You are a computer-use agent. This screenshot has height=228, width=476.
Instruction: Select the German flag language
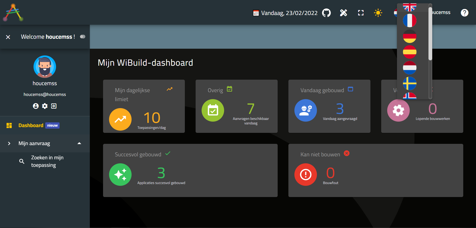(x=410, y=36)
